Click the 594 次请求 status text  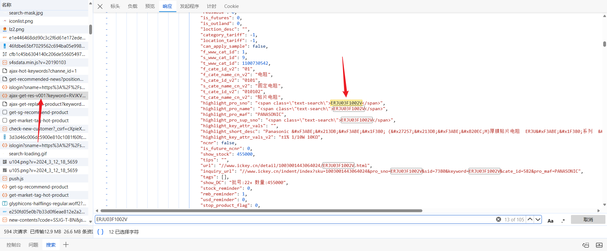15,232
